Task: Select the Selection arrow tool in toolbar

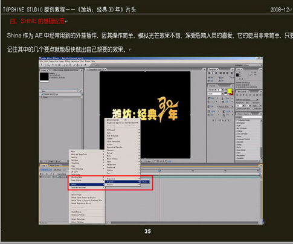Action: 42,65
